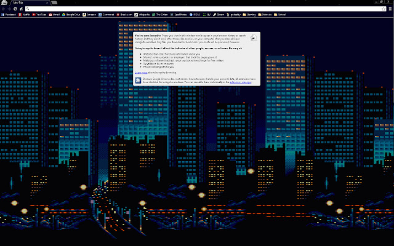Click the forward navigation arrow
This screenshot has height=246, width=394.
click(x=9, y=9)
